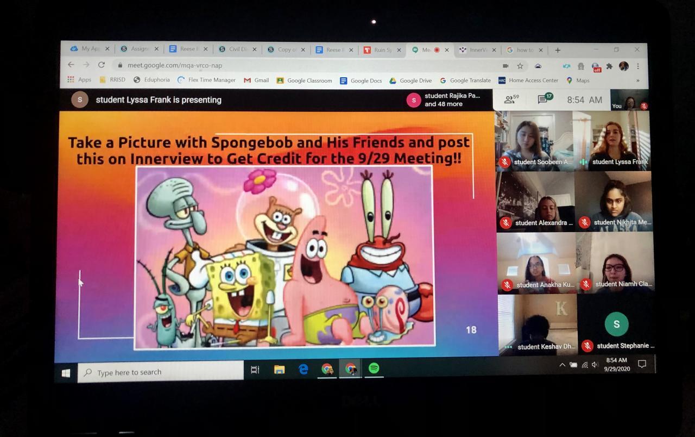Open the Chrome profile avatar
695x437 pixels.
[623, 66]
